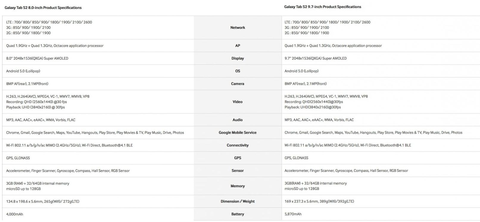The image size is (480, 222).
Task: Click the Galaxy Tab S2 8.0-inch specifications heading
Action: pyautogui.click(x=43, y=8)
